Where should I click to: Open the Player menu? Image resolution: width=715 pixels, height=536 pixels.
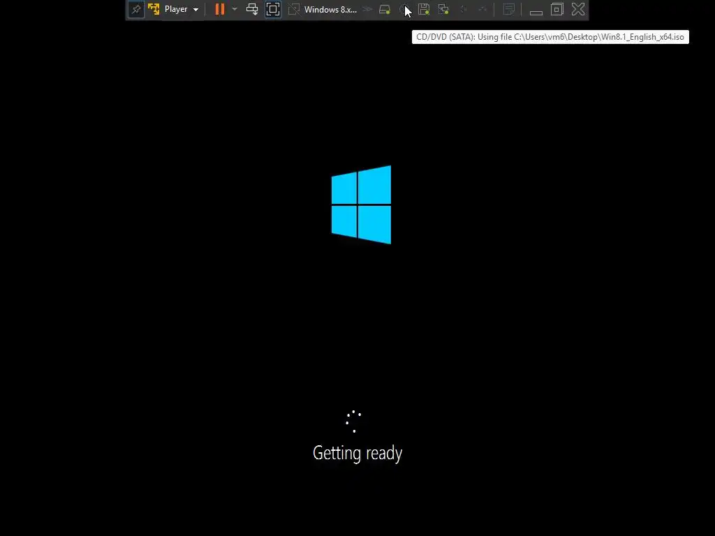[x=181, y=9]
